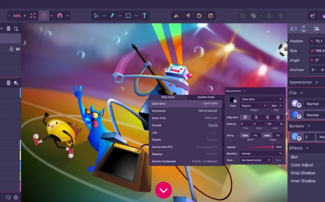Choose the Pen drawing tool

point(112,16)
